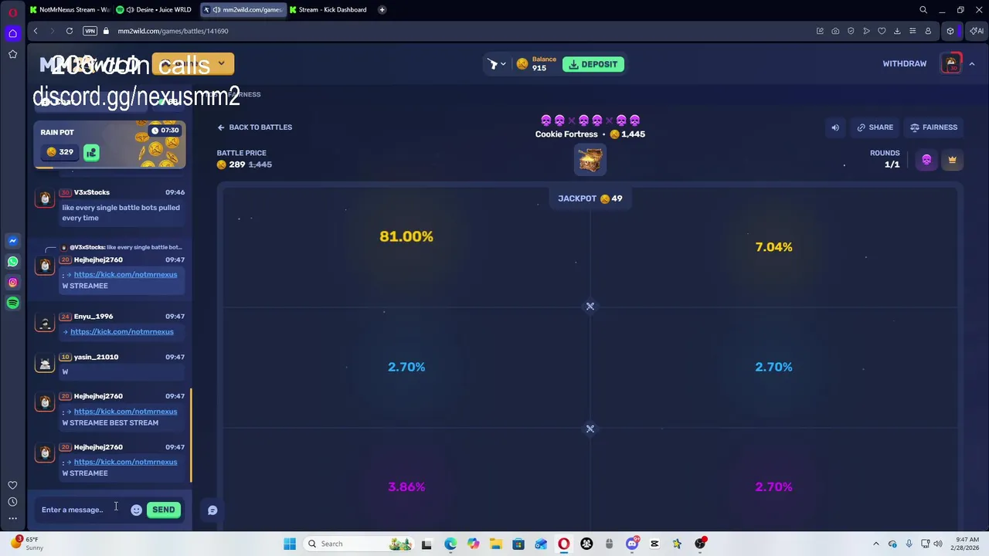This screenshot has width=989, height=556.
Task: Open browser downloads icon
Action: click(897, 31)
